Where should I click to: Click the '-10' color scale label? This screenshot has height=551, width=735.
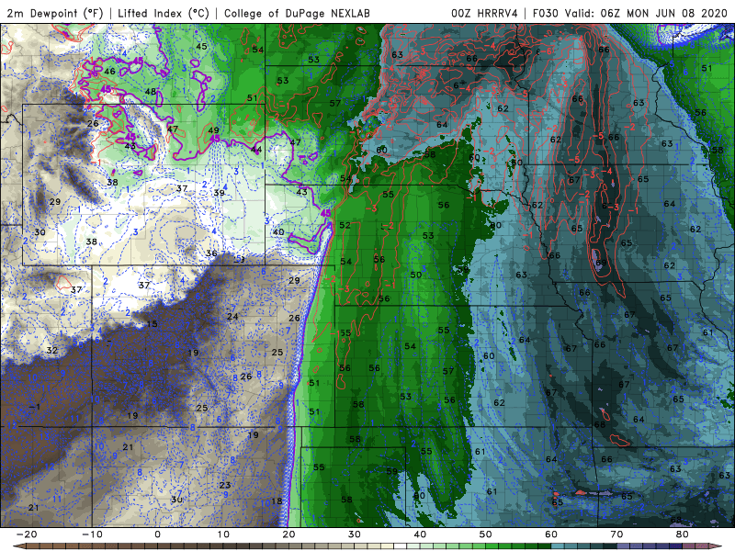(92, 534)
